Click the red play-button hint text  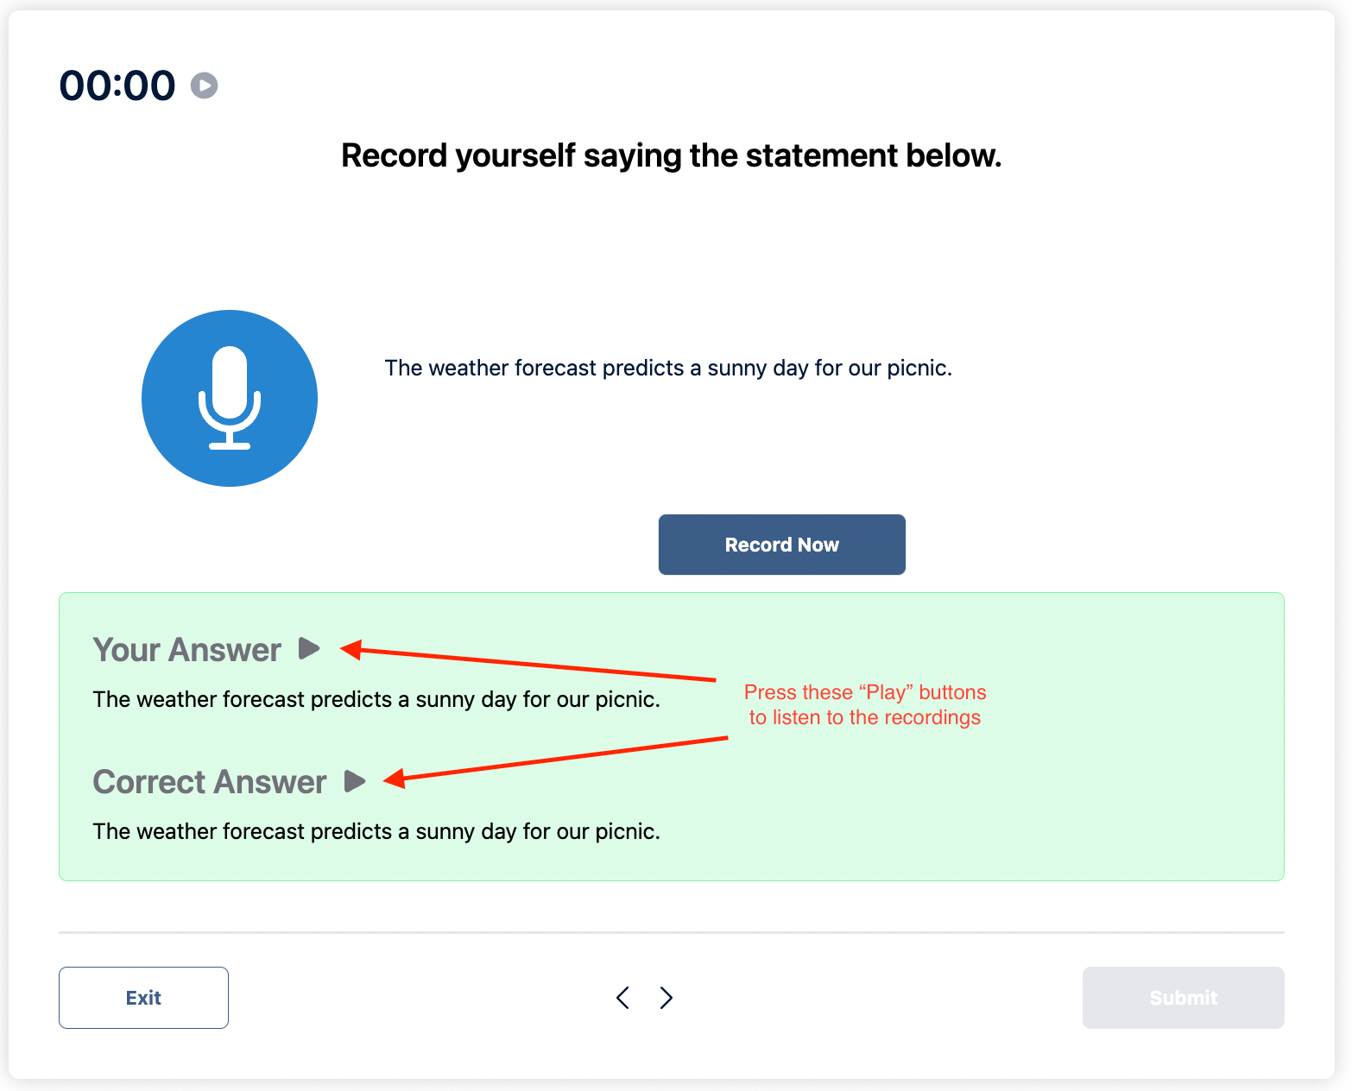tap(865, 704)
